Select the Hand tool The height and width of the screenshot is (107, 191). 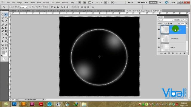click(x=3, y=48)
